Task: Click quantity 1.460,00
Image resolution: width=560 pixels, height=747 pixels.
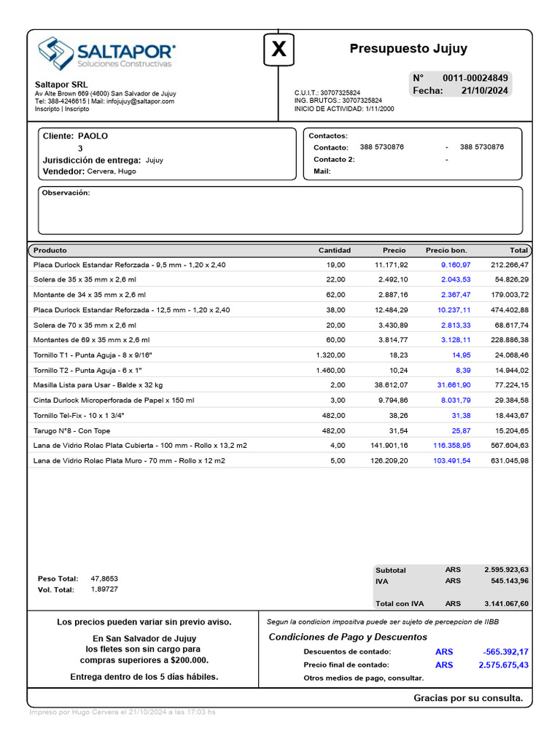Action: [x=330, y=371]
